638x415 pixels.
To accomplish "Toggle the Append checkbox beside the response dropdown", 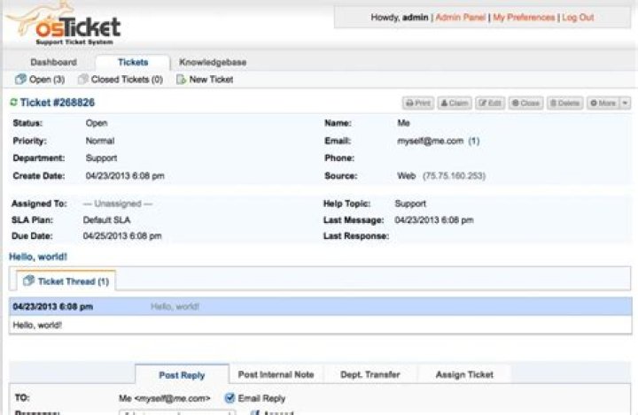I will pos(255,412).
